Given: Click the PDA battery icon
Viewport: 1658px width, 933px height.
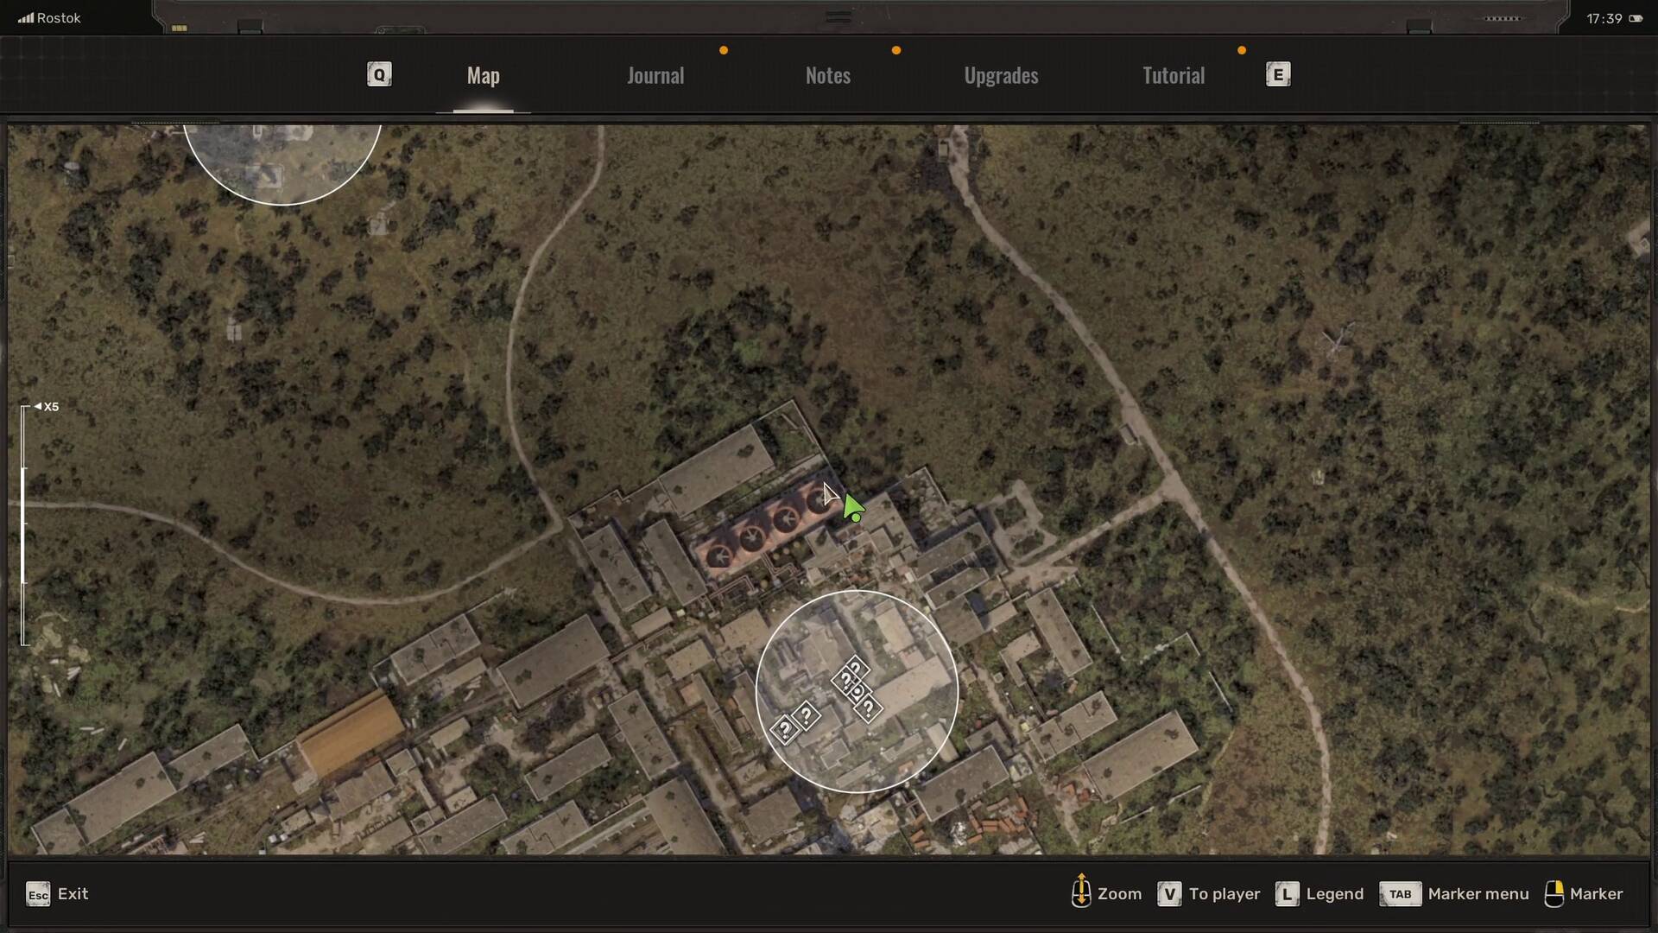Looking at the screenshot, I should 1636,19.
